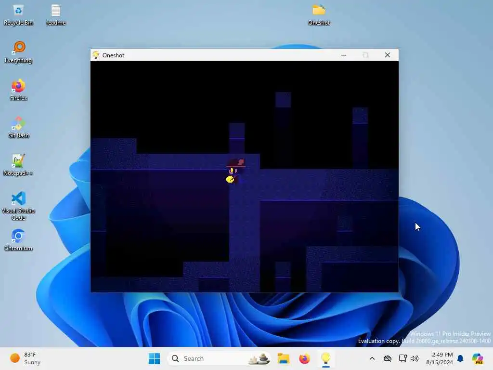Click the Oneshot window title text
The image size is (493, 370).
tap(113, 55)
